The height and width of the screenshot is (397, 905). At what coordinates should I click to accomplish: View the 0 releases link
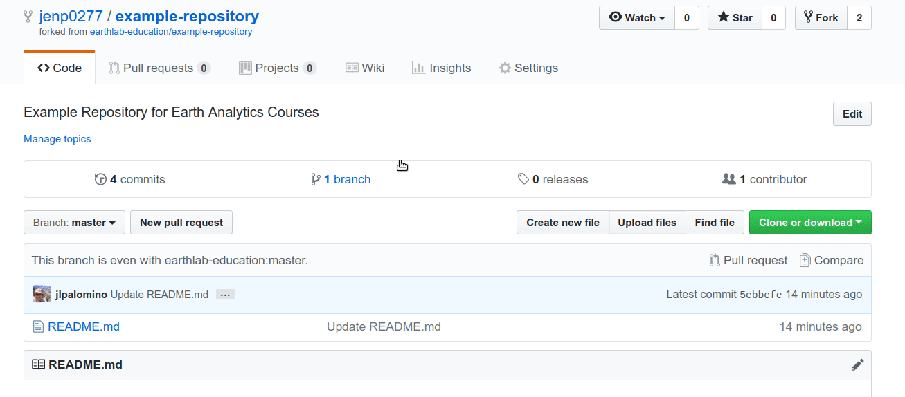click(553, 179)
